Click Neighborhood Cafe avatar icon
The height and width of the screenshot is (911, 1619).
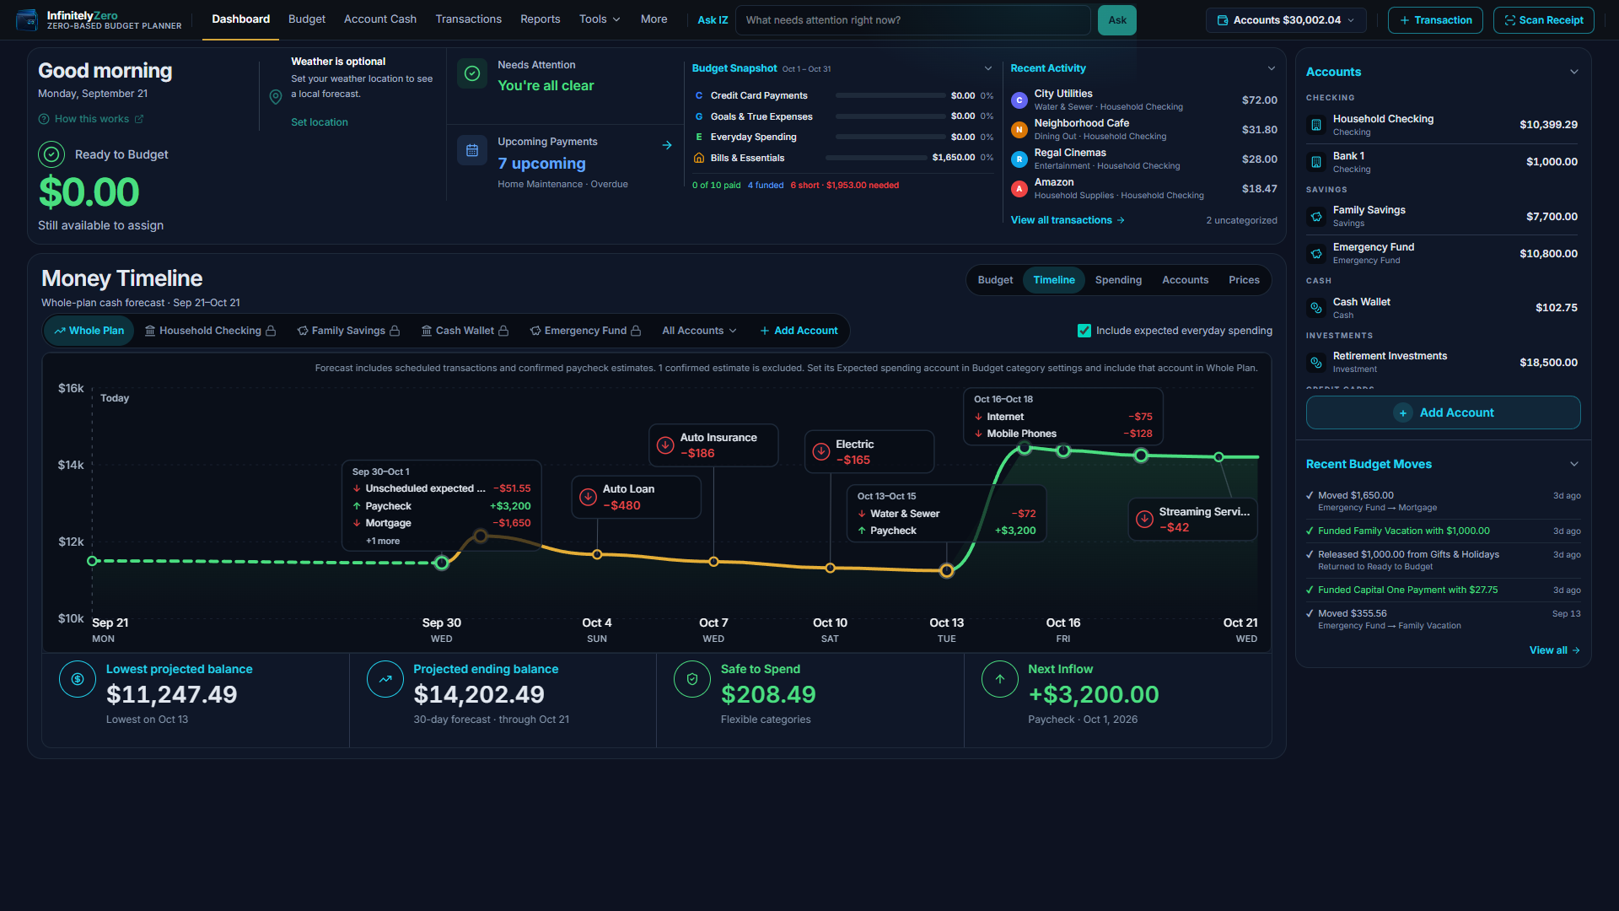pos(1019,130)
